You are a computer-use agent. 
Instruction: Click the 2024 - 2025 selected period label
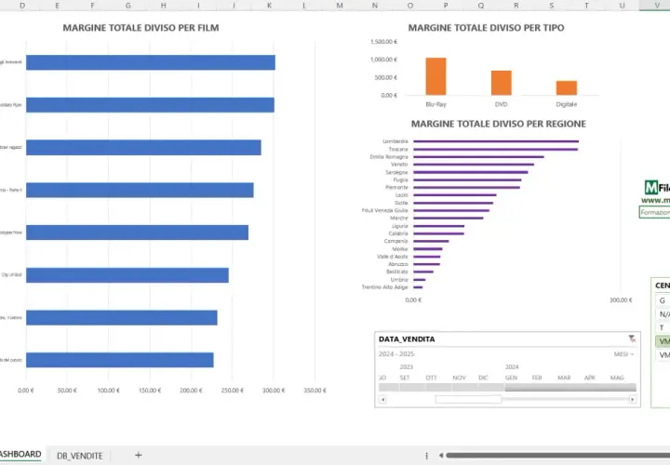click(x=396, y=354)
